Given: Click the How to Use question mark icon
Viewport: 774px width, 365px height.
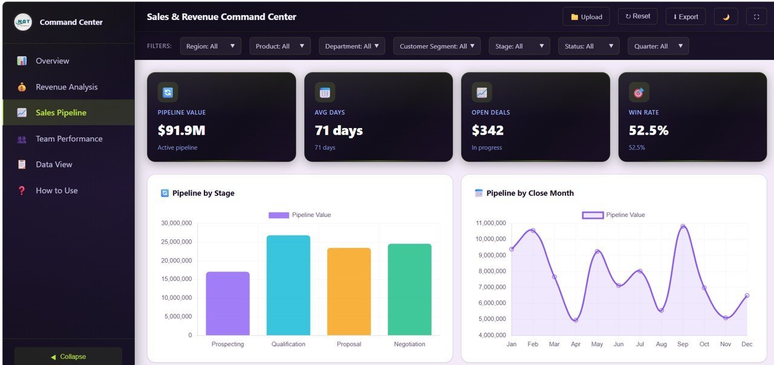Looking at the screenshot, I should pyautogui.click(x=23, y=190).
